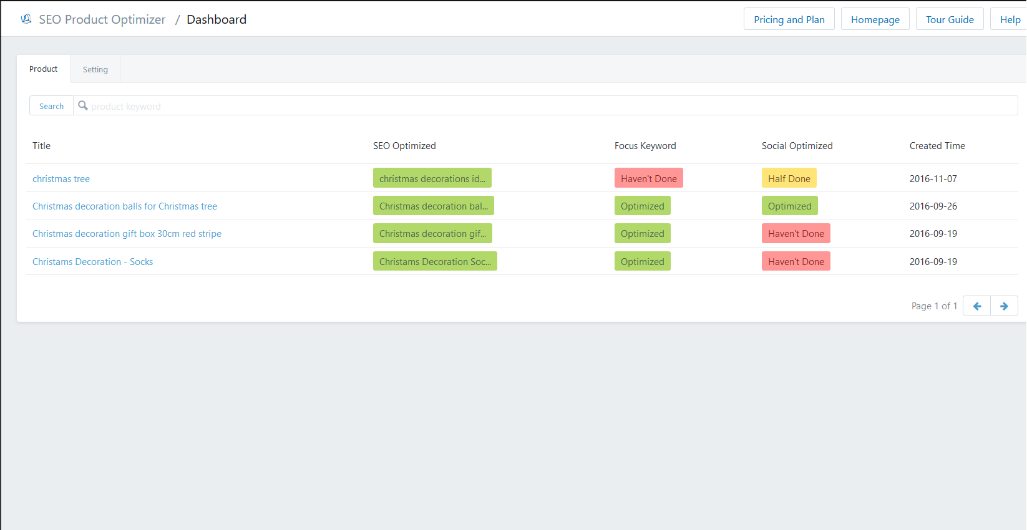Screen dimensions: 1027x530
Task: Go to next page with right arrow
Action: (1004, 306)
